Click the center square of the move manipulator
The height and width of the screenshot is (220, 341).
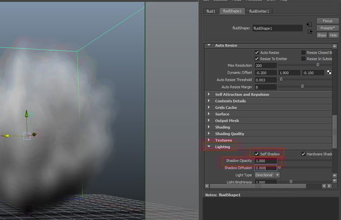pos(26,136)
